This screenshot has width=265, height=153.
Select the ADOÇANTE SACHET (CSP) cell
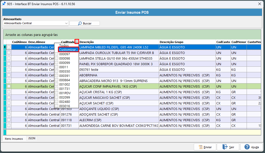click(x=119, y=114)
